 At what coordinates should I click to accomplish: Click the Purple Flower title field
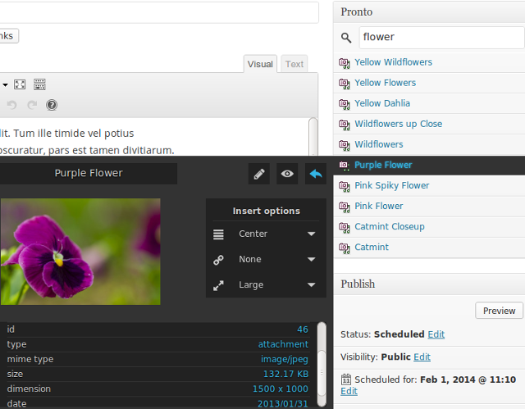coord(89,173)
